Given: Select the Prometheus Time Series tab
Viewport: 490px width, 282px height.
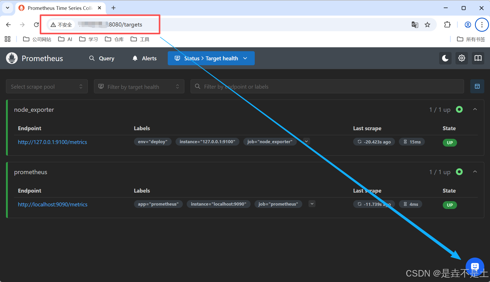Looking at the screenshot, I should [60, 8].
